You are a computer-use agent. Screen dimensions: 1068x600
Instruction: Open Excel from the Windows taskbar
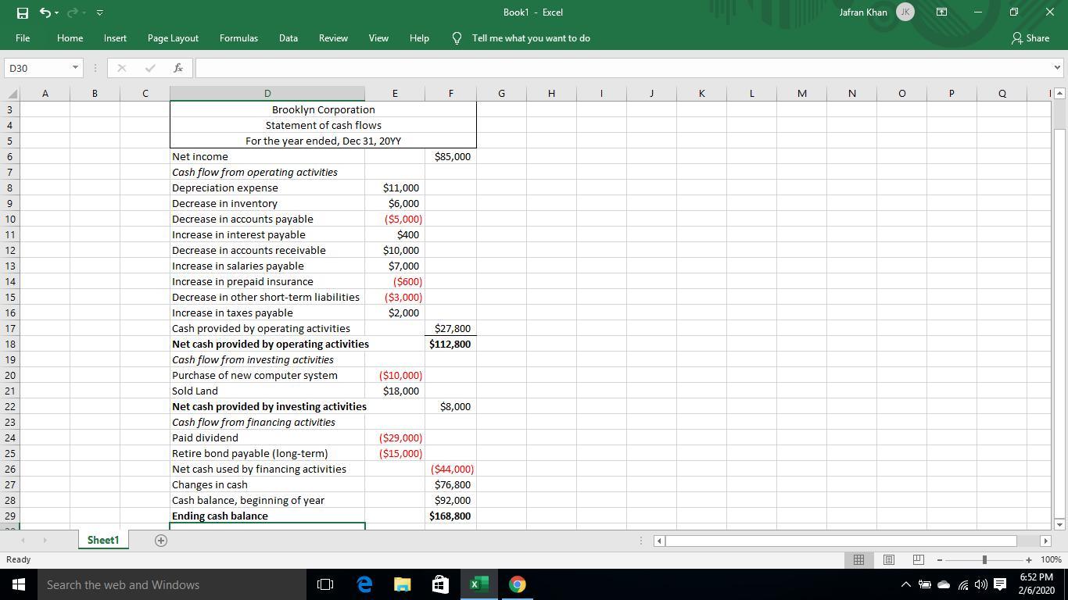[x=478, y=584]
